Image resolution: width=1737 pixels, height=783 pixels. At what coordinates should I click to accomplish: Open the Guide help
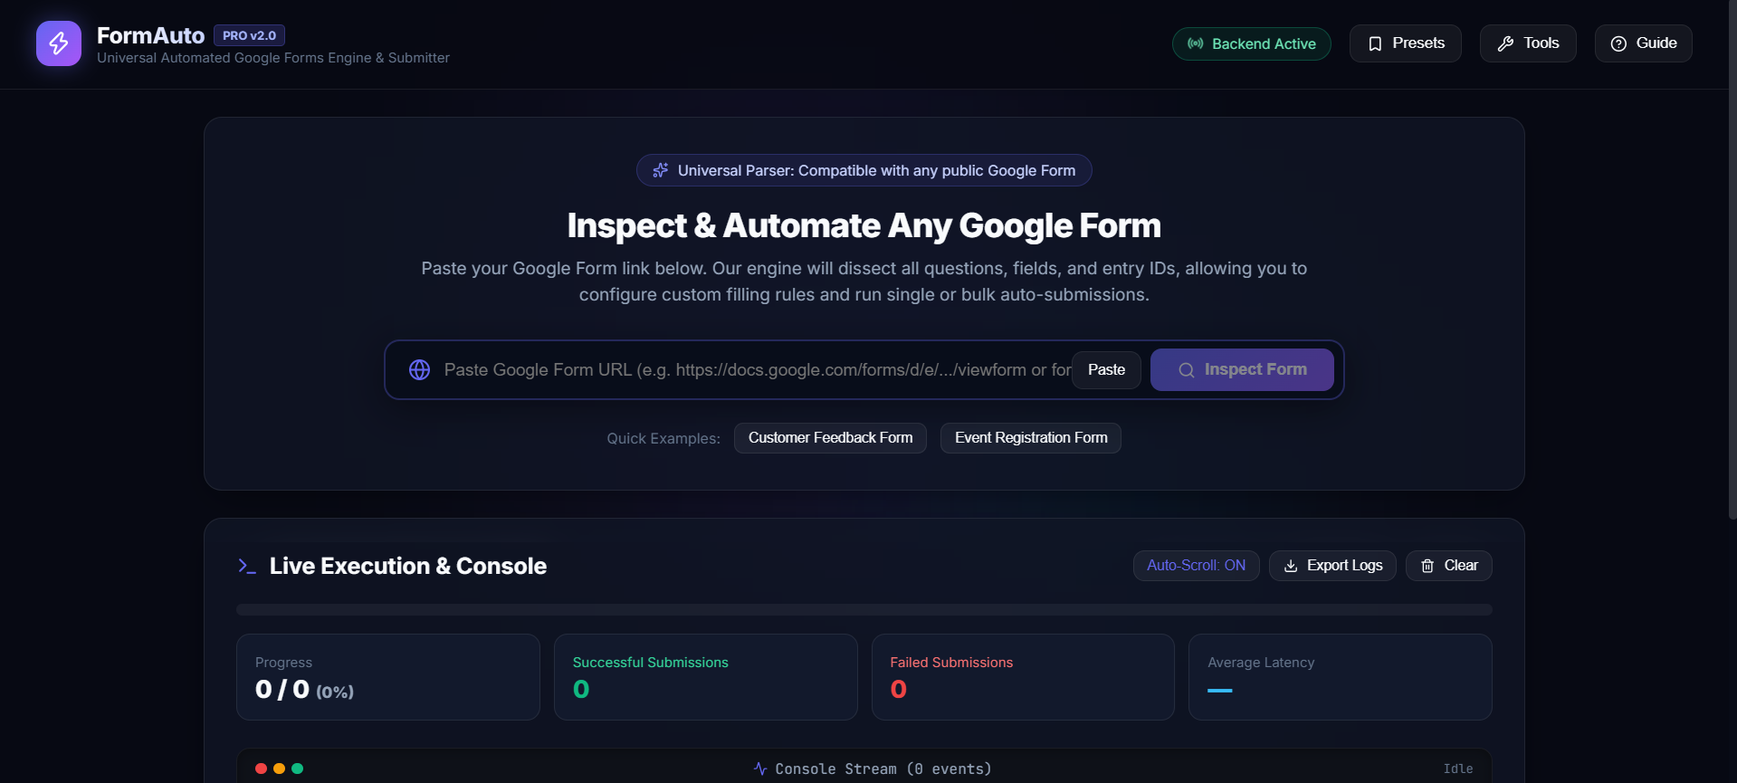pos(1643,43)
